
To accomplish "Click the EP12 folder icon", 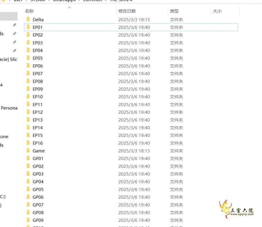I will 28,112.
